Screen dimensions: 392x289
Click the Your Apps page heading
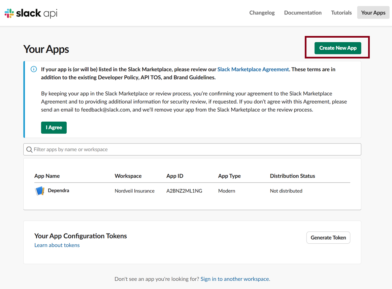[46, 49]
